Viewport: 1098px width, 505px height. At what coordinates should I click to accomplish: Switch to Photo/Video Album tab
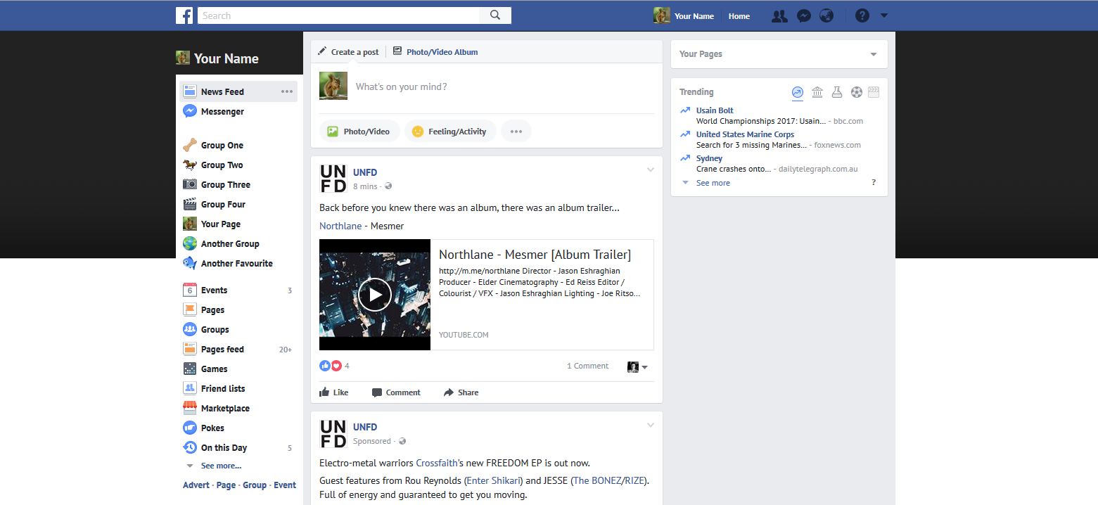(435, 51)
